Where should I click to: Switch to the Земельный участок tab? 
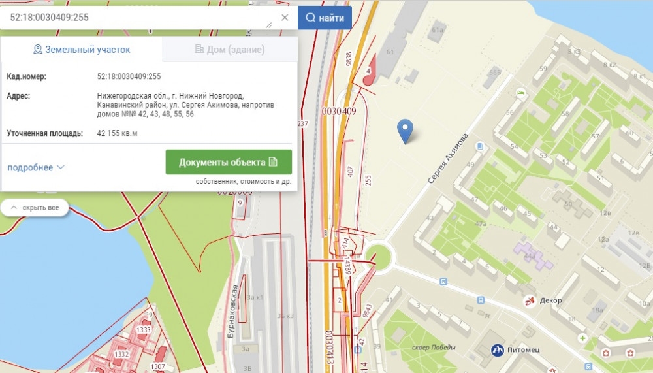pyautogui.click(x=82, y=50)
